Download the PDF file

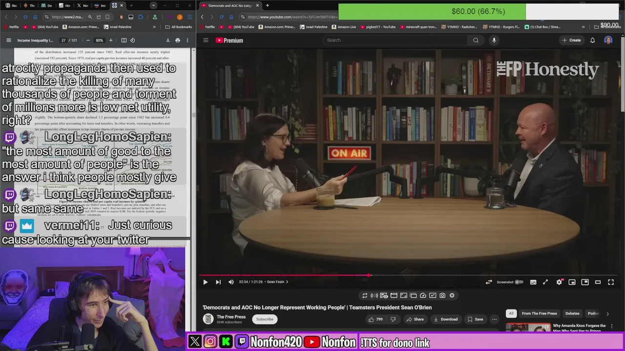(168, 40)
